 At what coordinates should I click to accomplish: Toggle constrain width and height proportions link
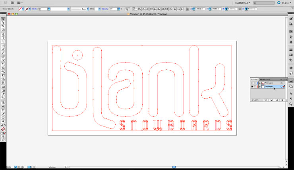click(240, 9)
